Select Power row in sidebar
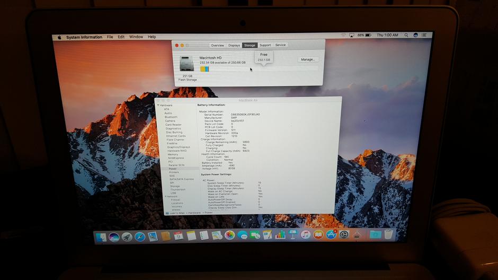This screenshot has width=498, height=280. 180,169
